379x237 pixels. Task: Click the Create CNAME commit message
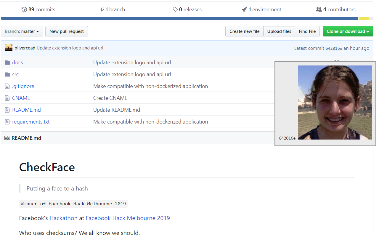[x=110, y=98]
